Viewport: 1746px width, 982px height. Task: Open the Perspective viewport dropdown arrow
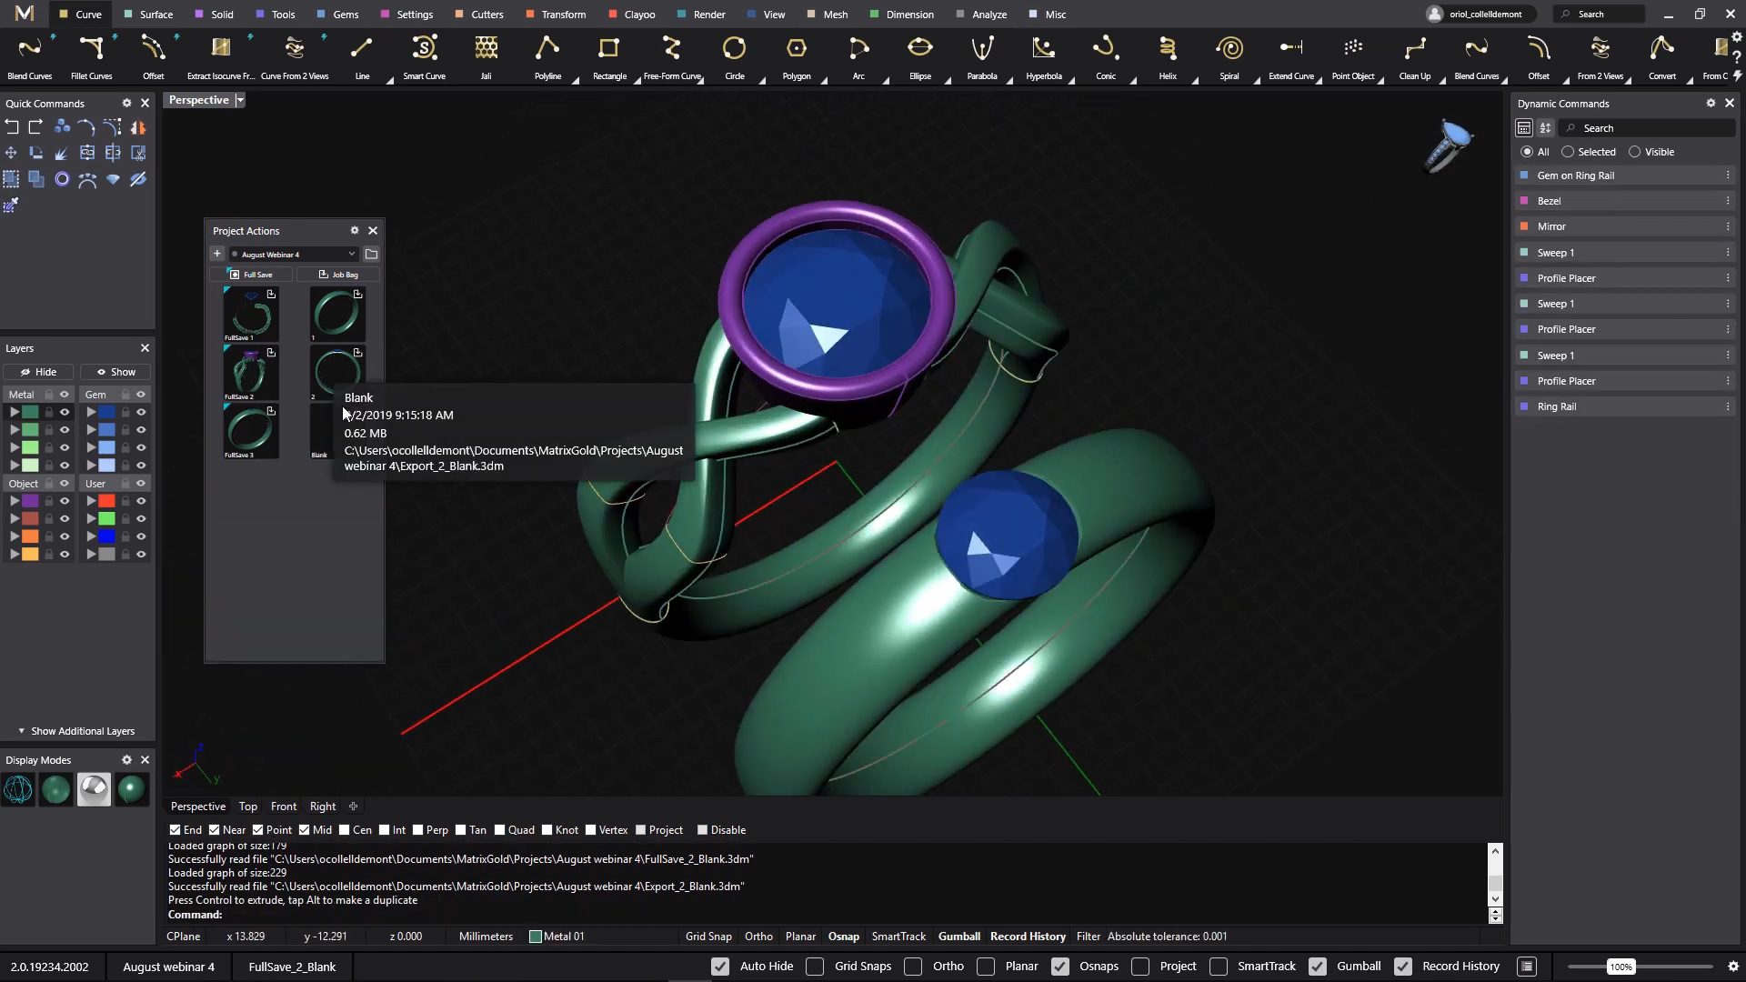click(x=240, y=100)
